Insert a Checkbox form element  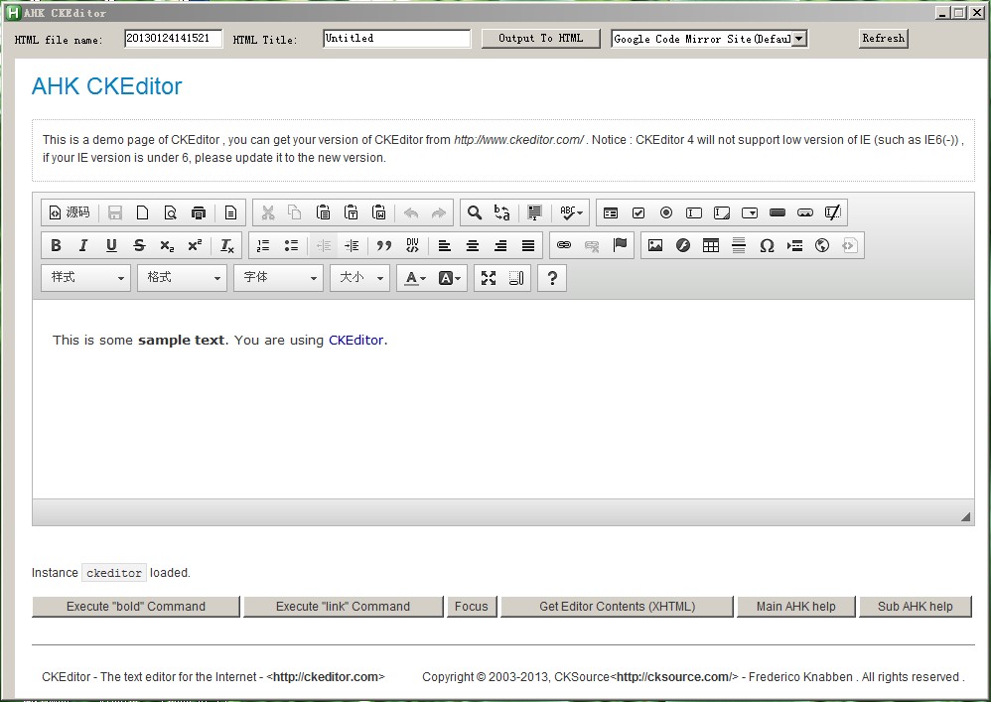(638, 212)
